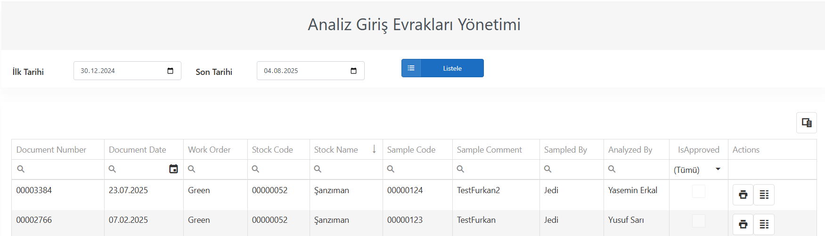Open details list icon for document 00003384
Viewport: 825px width, 236px height.
(x=764, y=195)
